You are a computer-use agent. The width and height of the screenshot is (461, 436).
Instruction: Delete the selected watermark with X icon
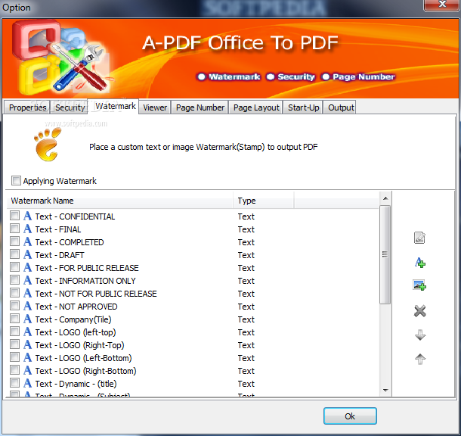[x=420, y=311]
